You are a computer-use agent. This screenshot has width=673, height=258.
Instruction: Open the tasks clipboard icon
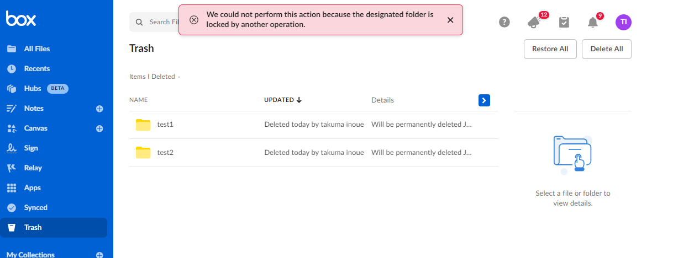point(564,22)
